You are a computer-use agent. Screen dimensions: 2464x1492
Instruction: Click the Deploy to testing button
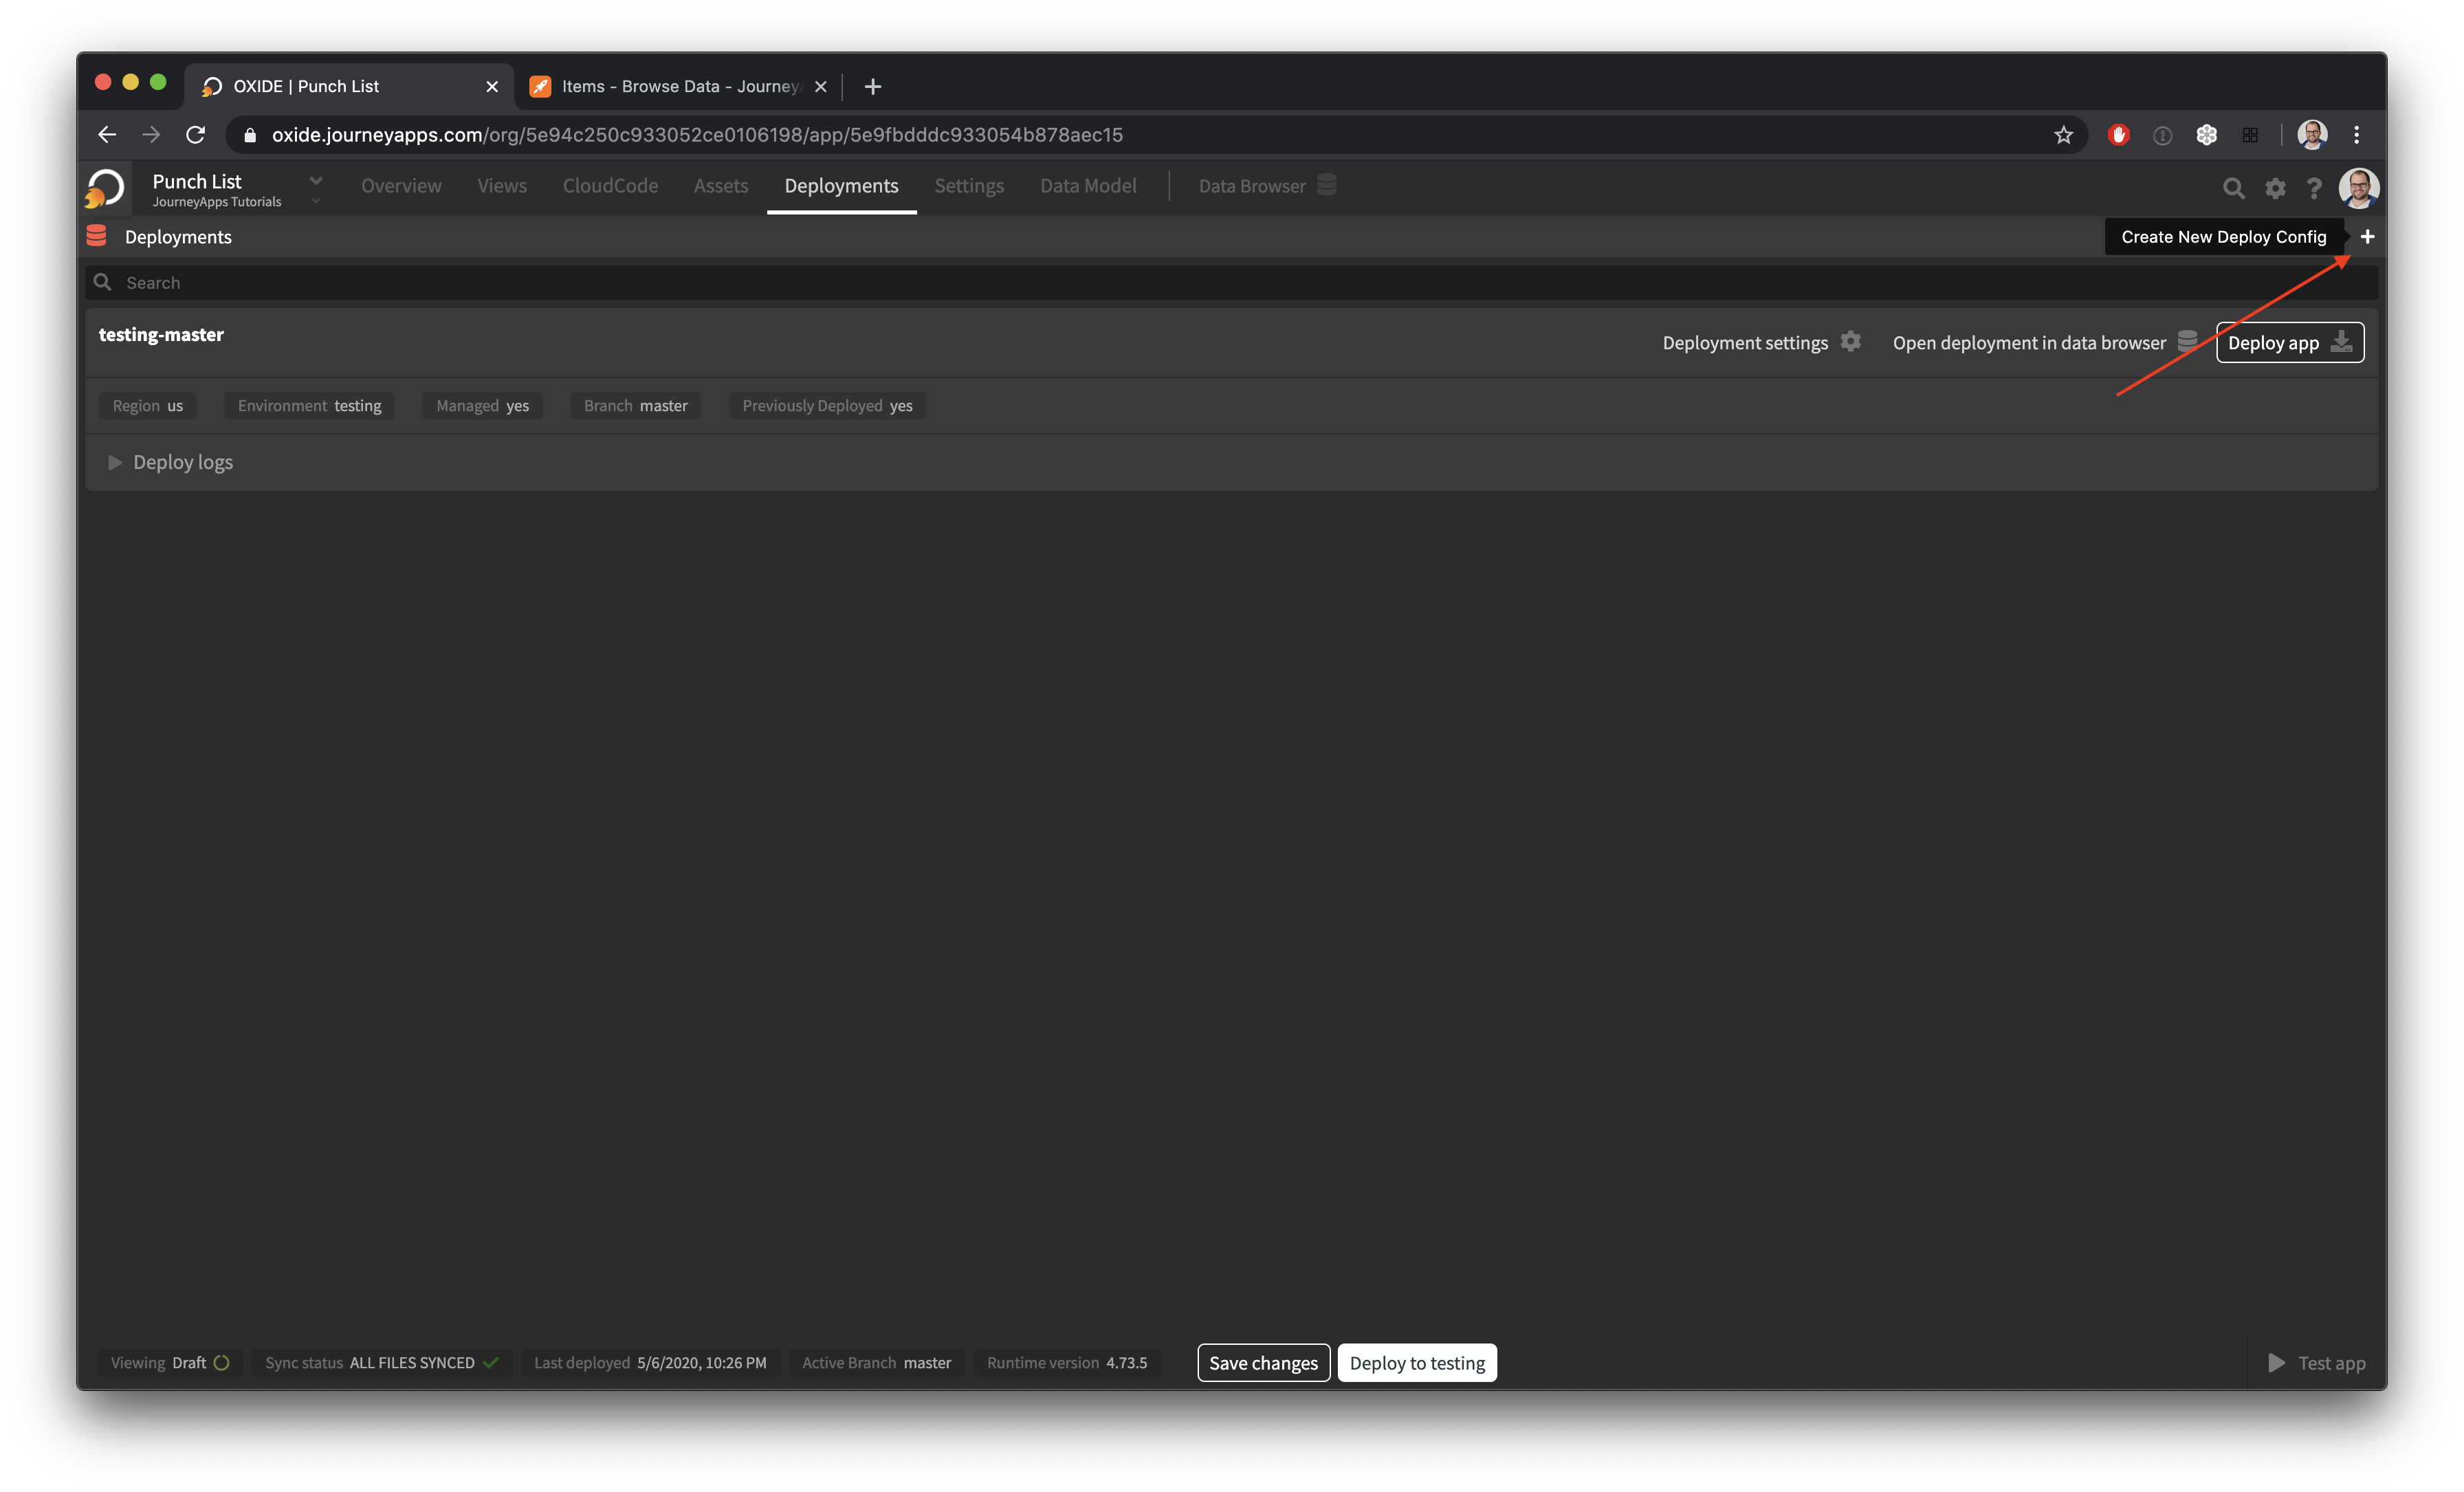[1416, 1362]
